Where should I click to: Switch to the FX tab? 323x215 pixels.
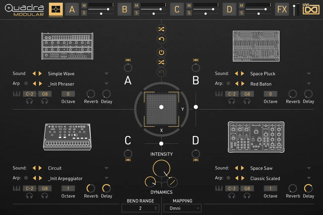click(282, 9)
